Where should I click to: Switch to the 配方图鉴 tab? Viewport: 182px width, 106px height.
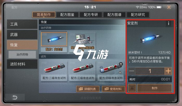click(67, 15)
